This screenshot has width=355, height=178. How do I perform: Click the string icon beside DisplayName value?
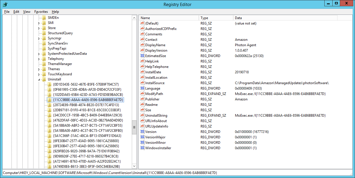[x=142, y=45]
